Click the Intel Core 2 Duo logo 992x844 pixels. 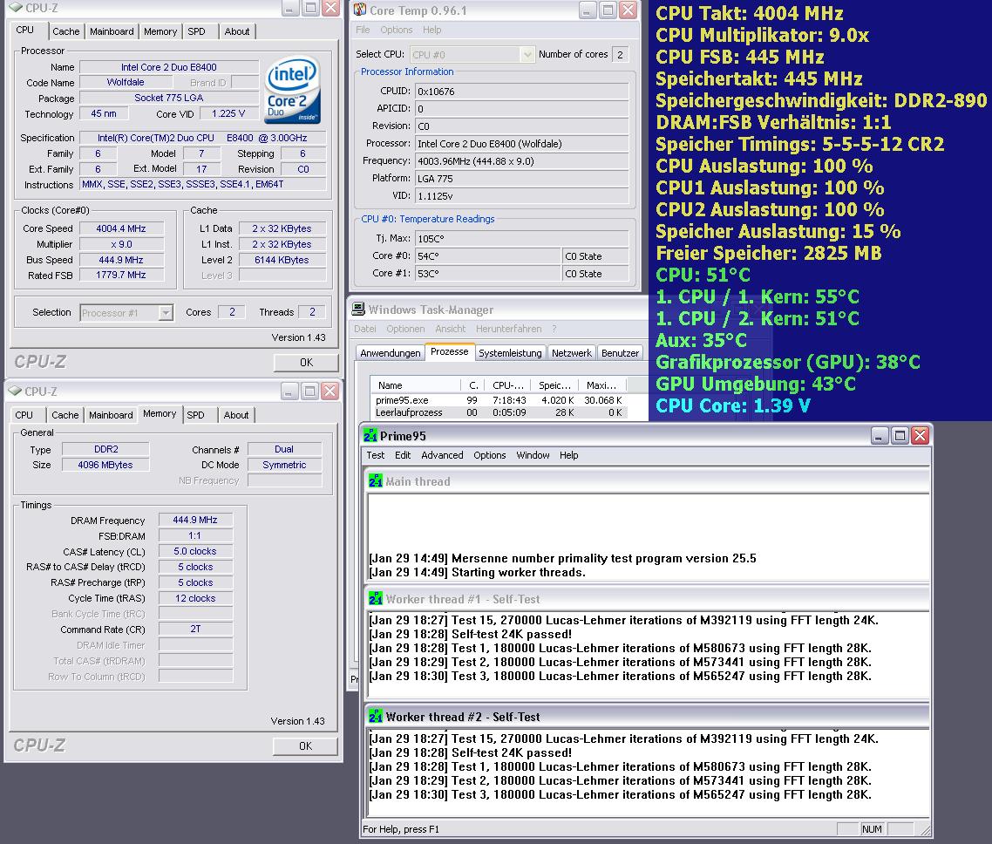[x=292, y=91]
